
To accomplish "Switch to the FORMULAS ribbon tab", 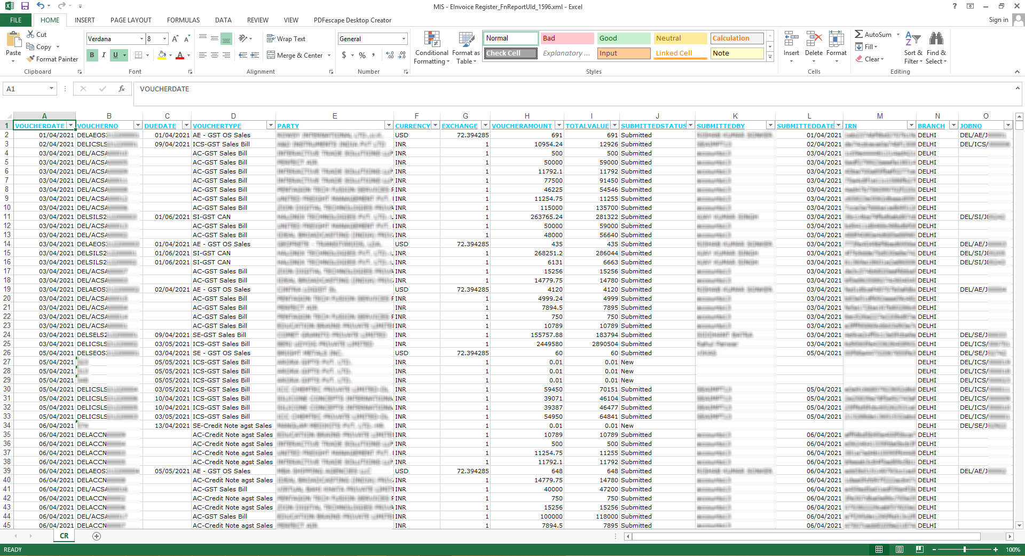I will tap(183, 20).
